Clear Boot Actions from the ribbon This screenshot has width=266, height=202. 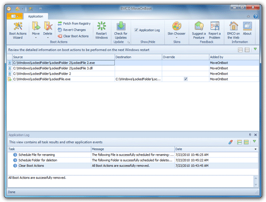pyautogui.click(x=73, y=36)
